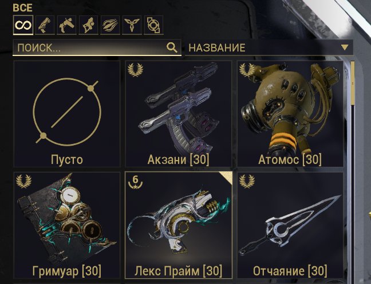Click the number 6 badge on Лекс Прайм

click(x=135, y=182)
